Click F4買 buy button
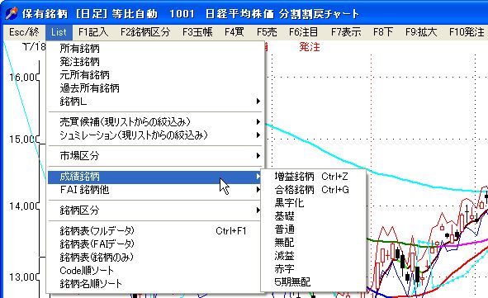The image size is (488, 298). tap(234, 32)
